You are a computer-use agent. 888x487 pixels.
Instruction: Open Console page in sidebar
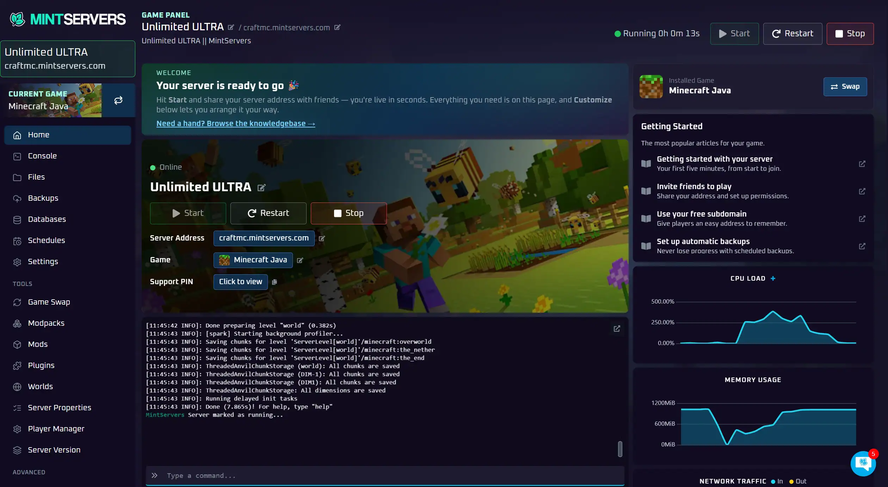[68, 156]
